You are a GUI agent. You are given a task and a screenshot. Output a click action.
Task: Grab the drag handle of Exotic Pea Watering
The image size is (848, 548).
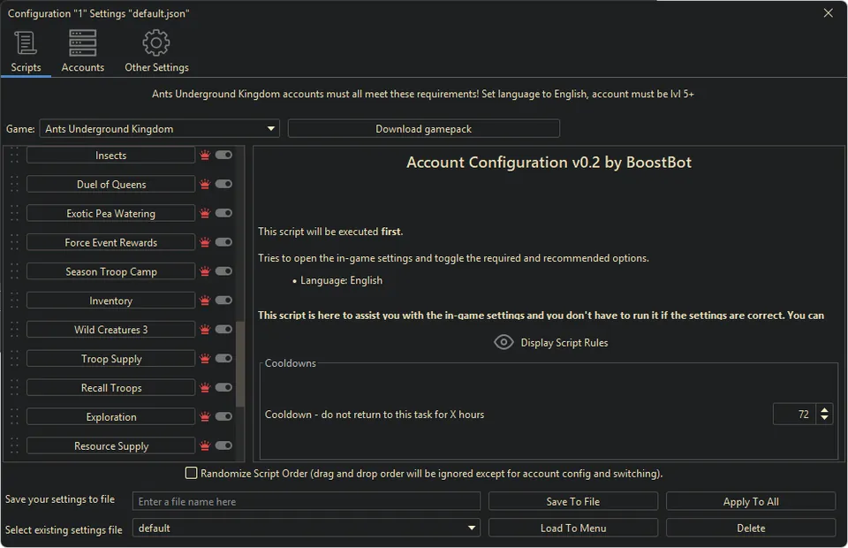[x=15, y=213]
